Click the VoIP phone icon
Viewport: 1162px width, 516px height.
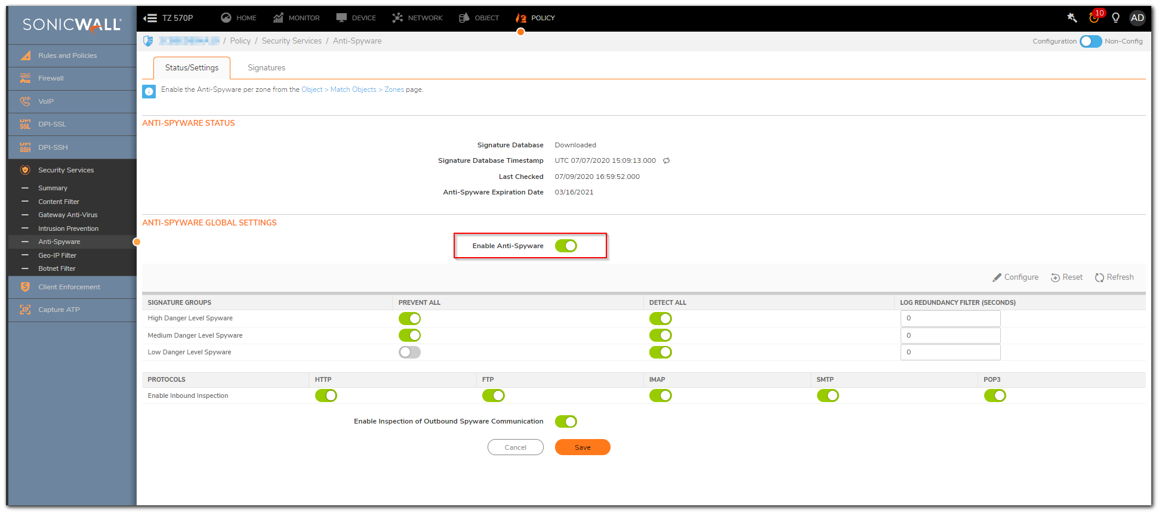(x=25, y=101)
